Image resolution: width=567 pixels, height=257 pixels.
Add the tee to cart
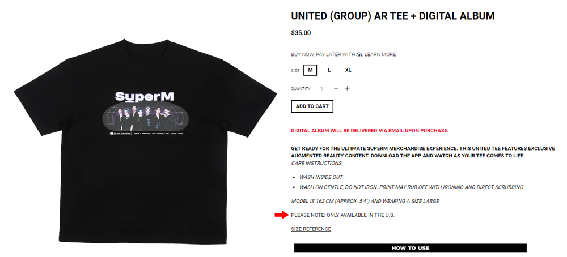click(312, 106)
